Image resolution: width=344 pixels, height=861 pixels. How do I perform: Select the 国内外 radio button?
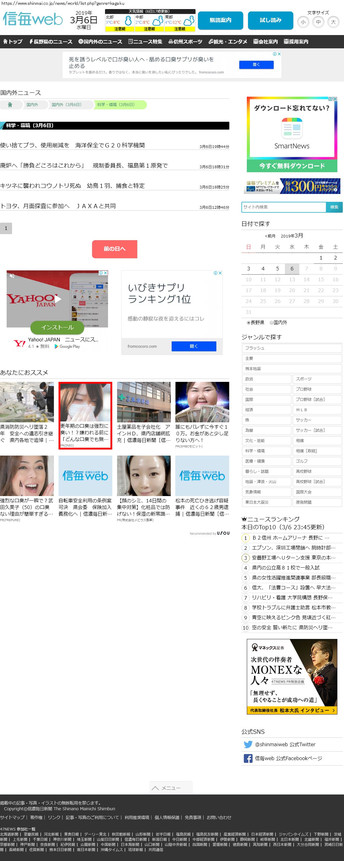tap(272, 323)
